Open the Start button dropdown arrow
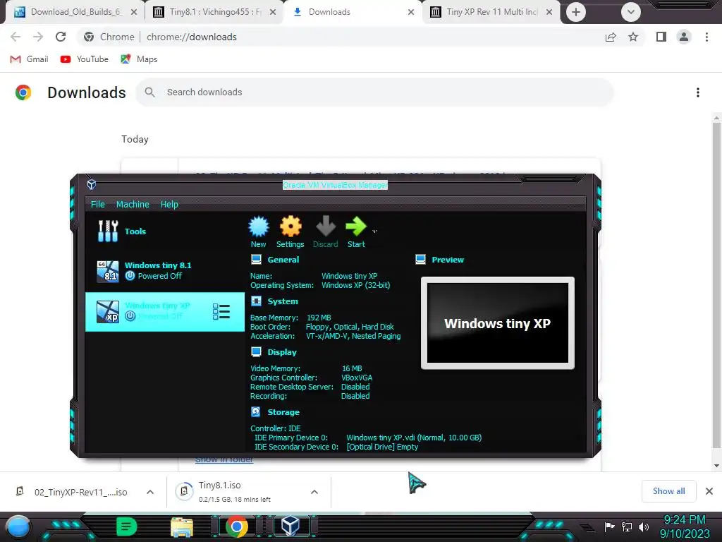 coord(375,231)
